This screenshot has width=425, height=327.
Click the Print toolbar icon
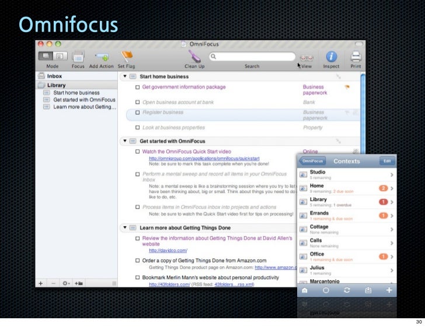[356, 57]
